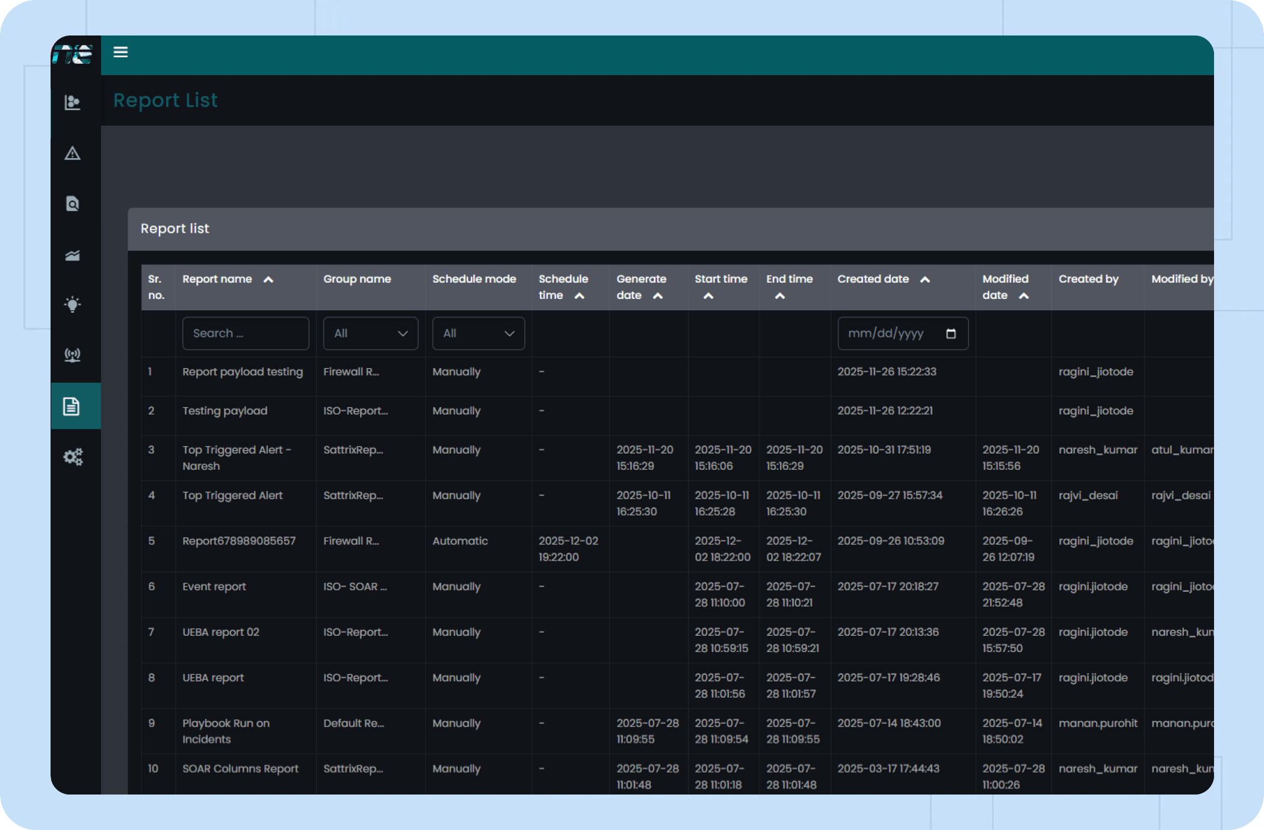
Task: Sort by Modified date arrow
Action: point(1023,296)
